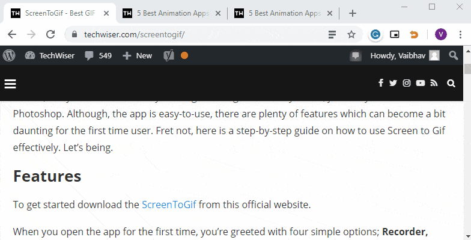The width and height of the screenshot is (471, 240).
Task: Click the New content button
Action: 137,55
